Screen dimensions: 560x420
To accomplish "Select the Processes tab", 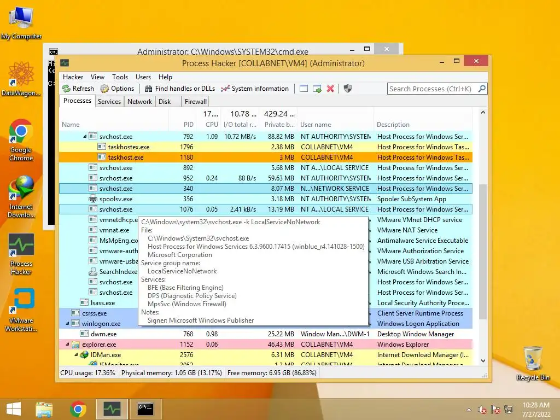I will click(77, 101).
